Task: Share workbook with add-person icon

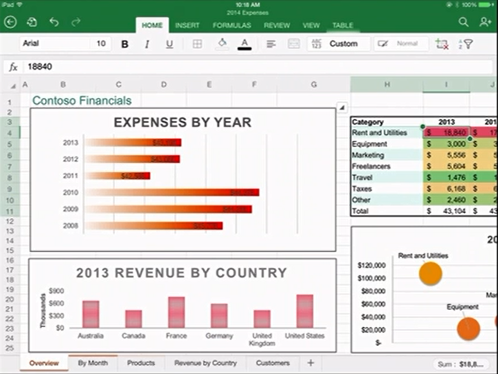Action: (x=485, y=22)
